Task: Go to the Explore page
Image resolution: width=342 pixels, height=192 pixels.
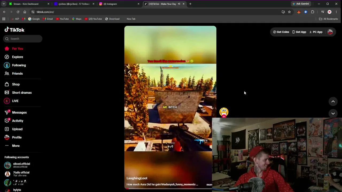Action: [14, 57]
